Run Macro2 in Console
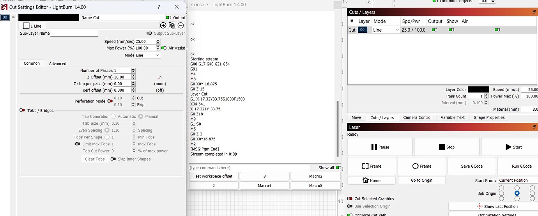The width and height of the screenshot is (538, 216). (316, 176)
